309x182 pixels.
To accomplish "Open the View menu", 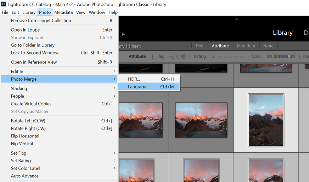I will coord(80,12).
